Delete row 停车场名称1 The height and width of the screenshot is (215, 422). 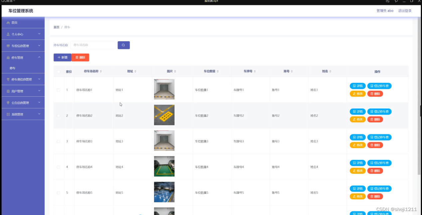coord(375,94)
